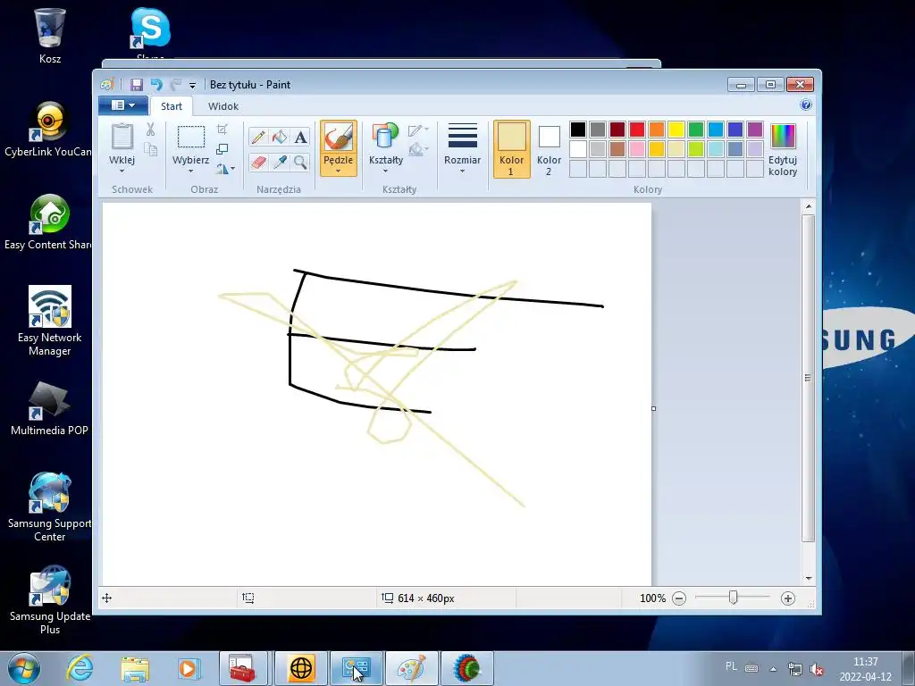Click the zoom in plus button
This screenshot has width=915, height=686.
click(x=788, y=598)
